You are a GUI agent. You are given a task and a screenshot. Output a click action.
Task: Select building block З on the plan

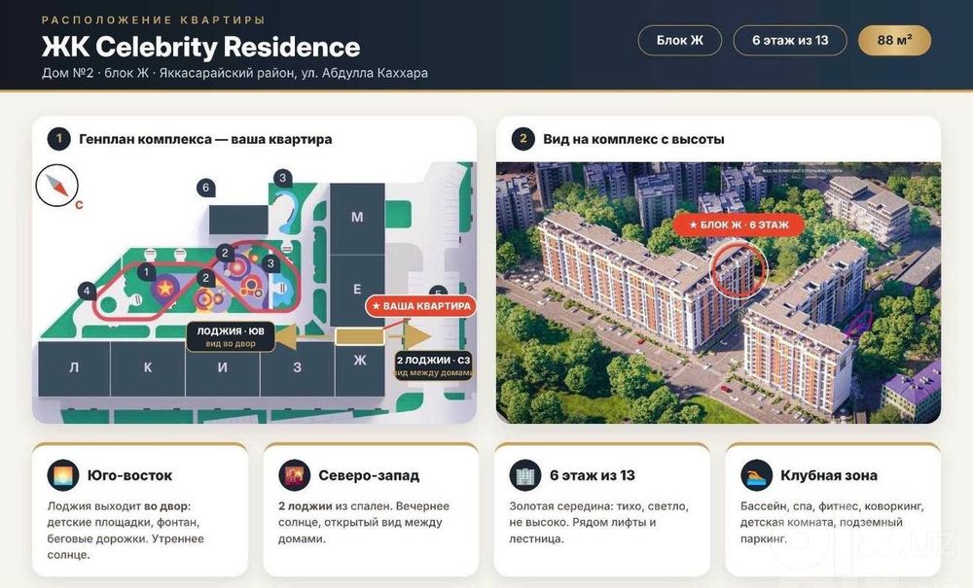[297, 368]
